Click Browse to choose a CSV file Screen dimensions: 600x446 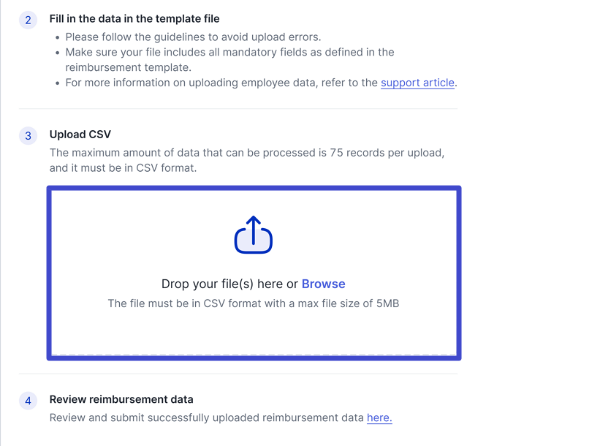point(323,284)
